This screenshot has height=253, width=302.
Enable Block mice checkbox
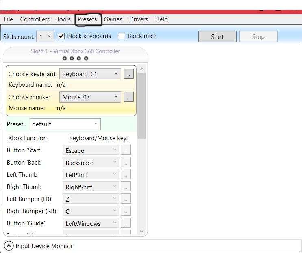click(x=122, y=36)
